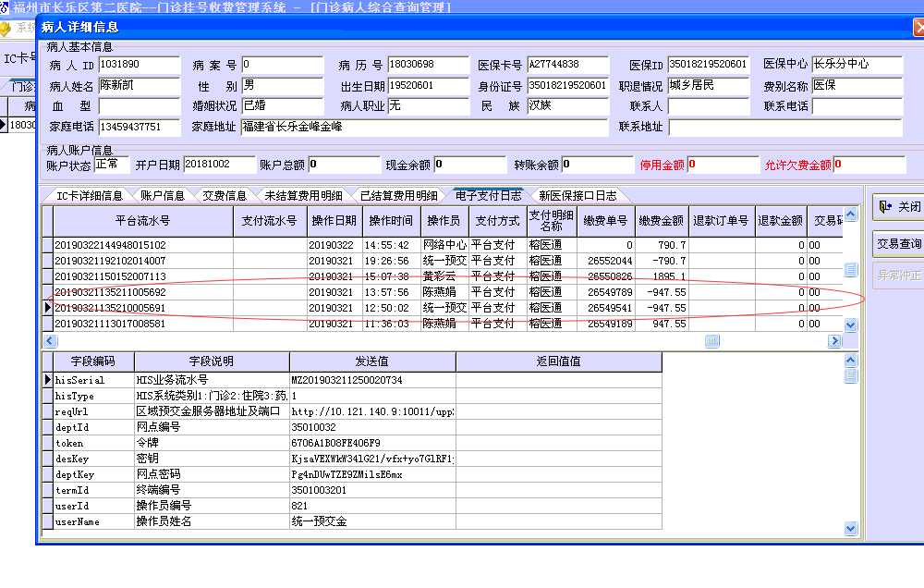
Task: Click the scroll-up arrow of field detail grid
Action: click(x=850, y=361)
